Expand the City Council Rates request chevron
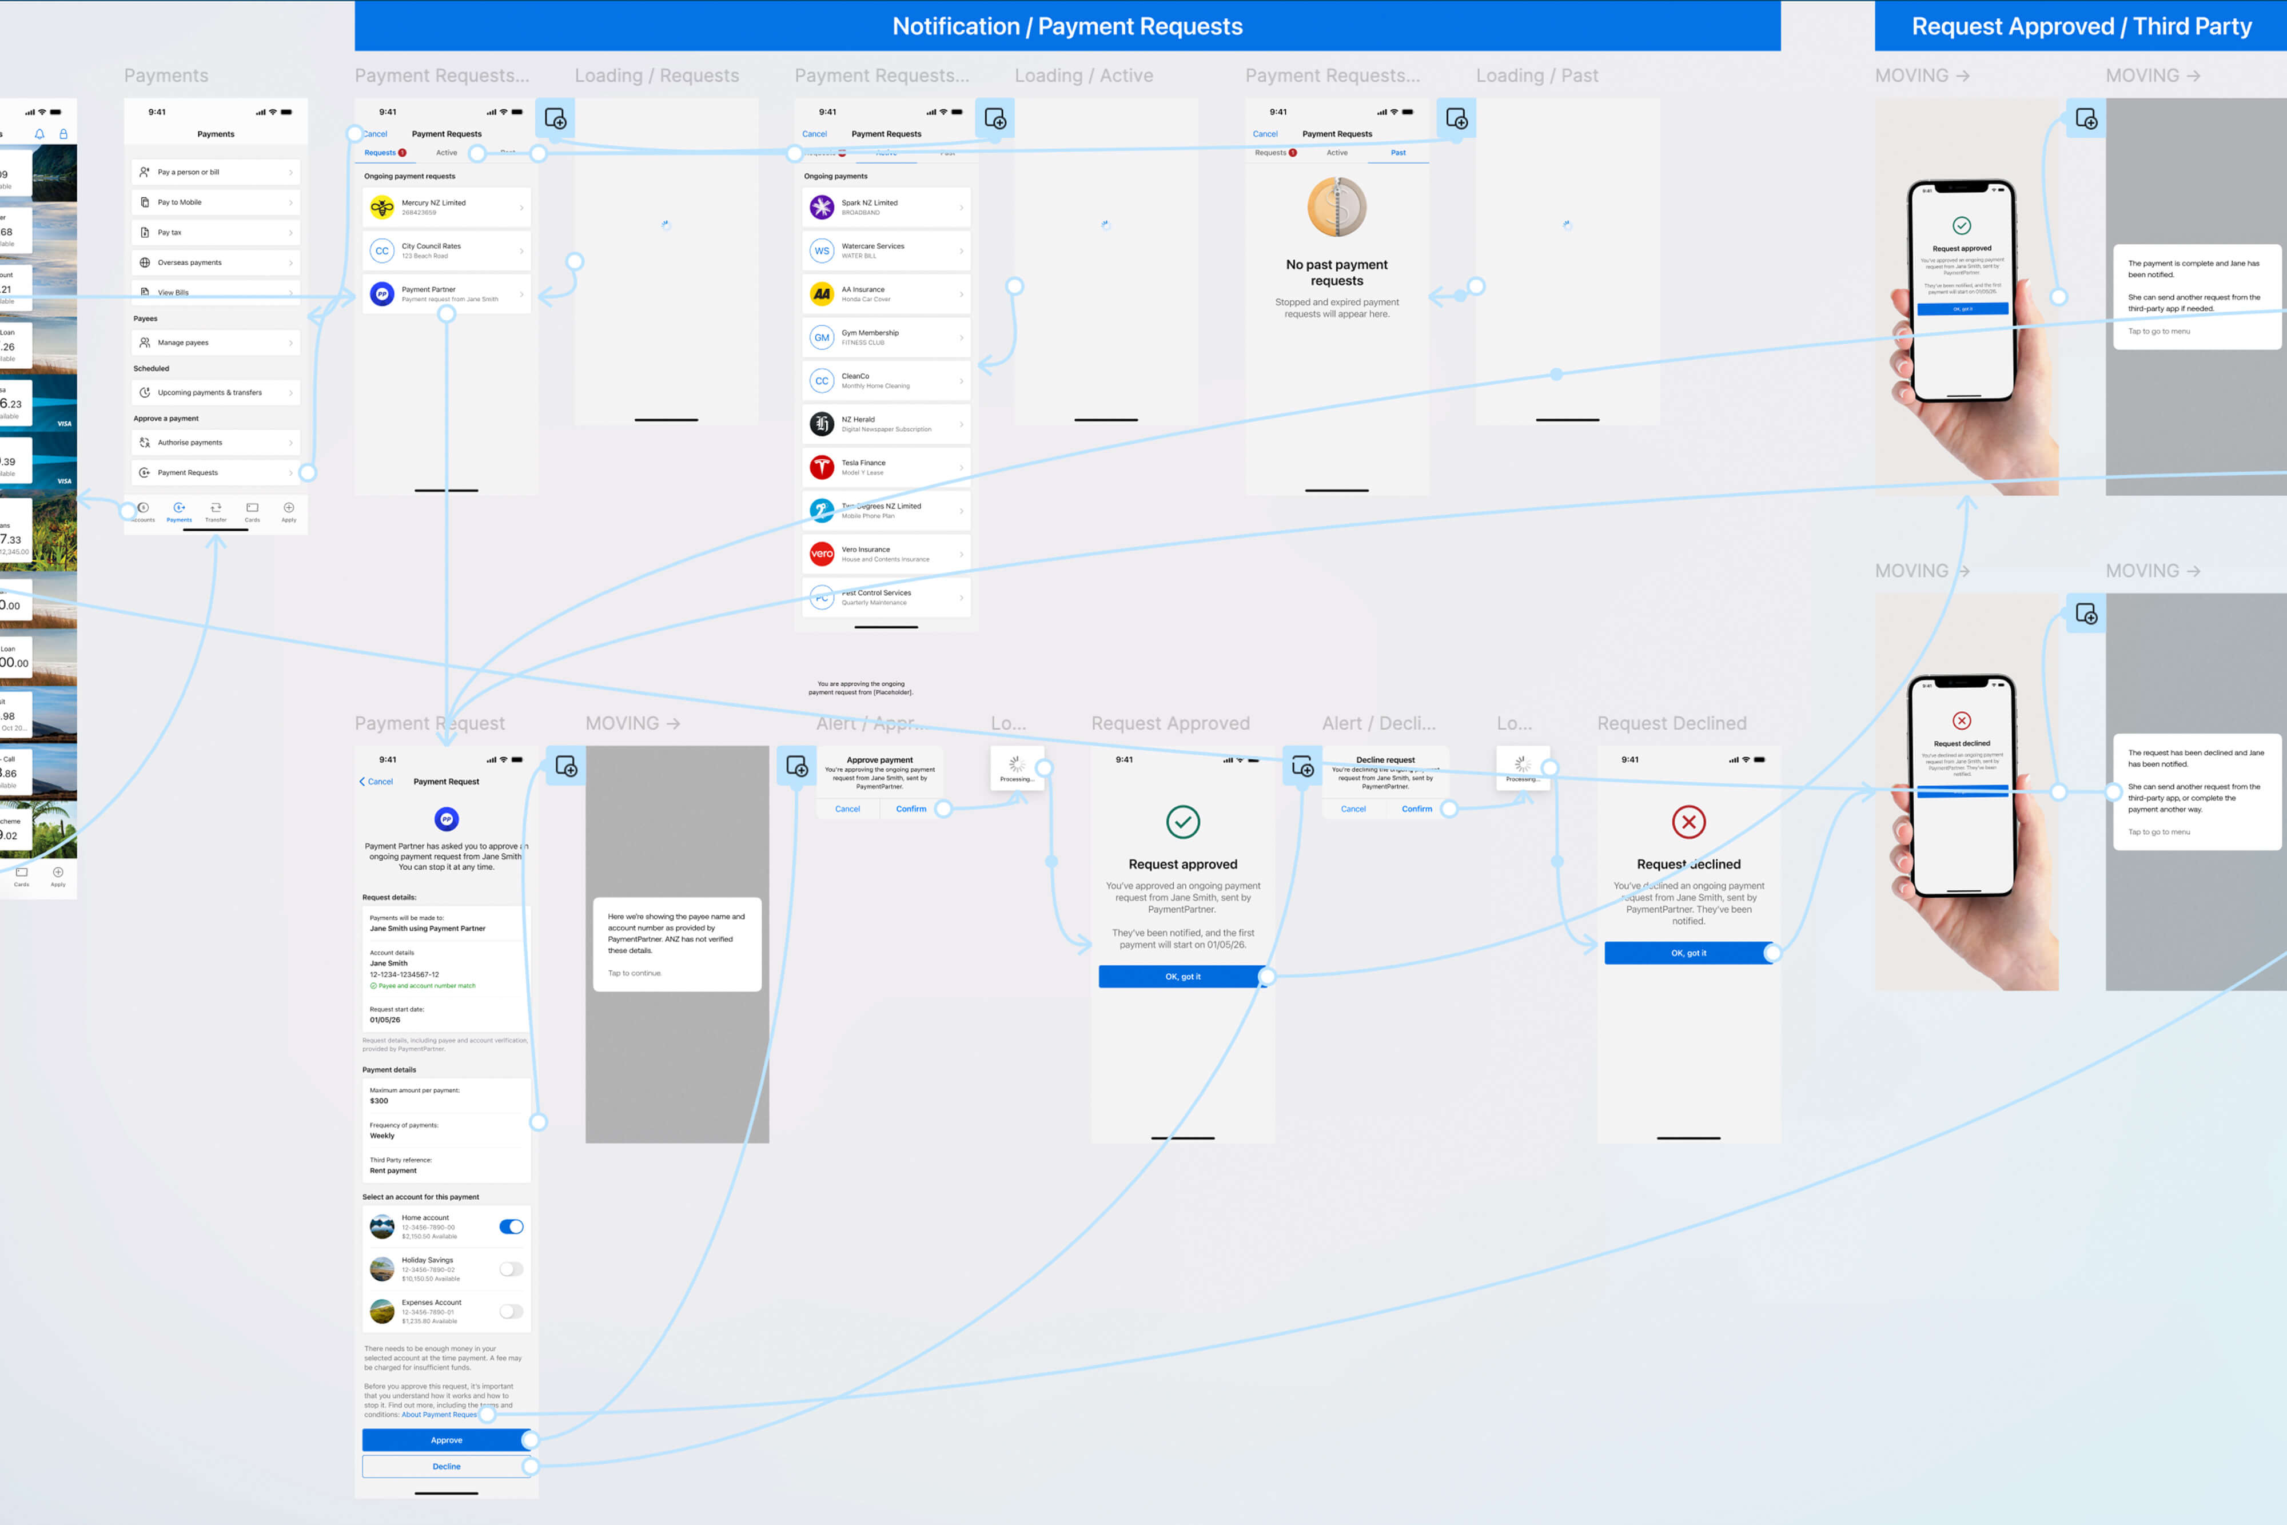Viewport: 2287px width, 1525px height. click(522, 250)
